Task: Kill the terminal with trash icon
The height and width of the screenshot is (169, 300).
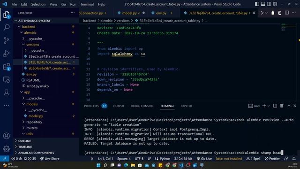Action: pyautogui.click(x=282, y=106)
